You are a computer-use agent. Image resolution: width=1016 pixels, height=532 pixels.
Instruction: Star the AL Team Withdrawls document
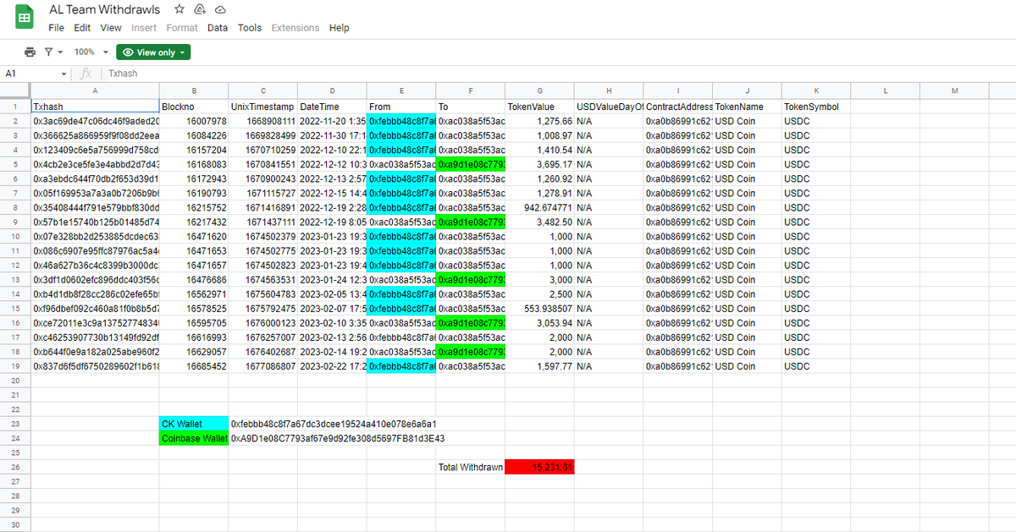click(x=179, y=9)
